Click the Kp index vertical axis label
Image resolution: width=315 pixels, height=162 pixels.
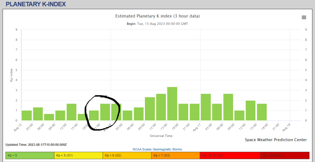[11, 75]
